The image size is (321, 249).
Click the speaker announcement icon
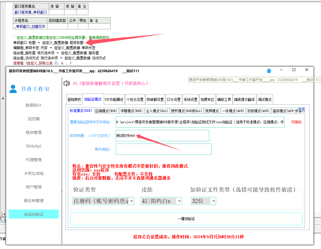[67, 83]
